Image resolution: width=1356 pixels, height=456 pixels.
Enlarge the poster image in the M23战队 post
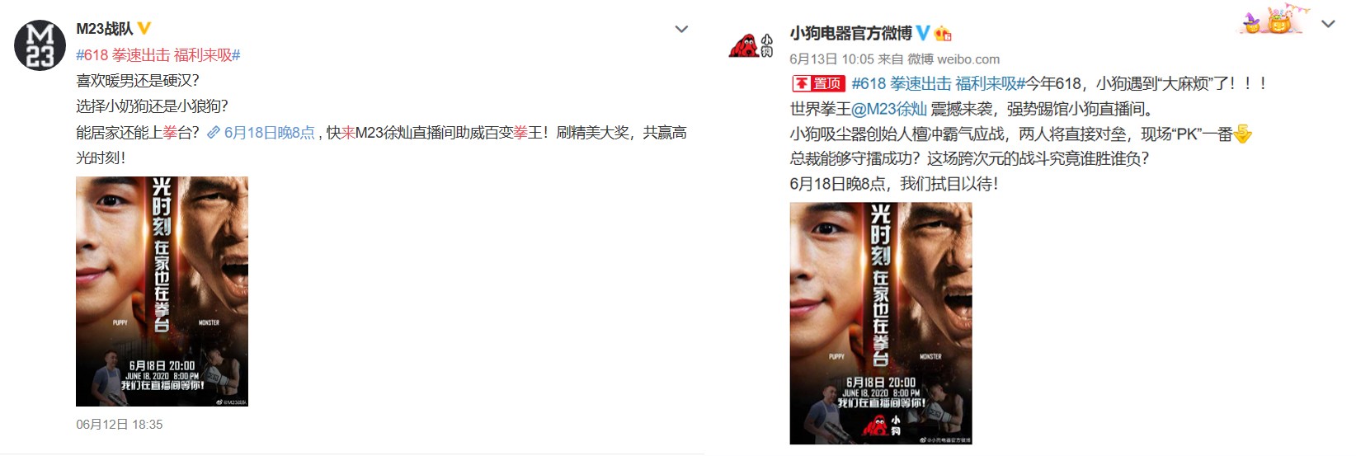[162, 291]
